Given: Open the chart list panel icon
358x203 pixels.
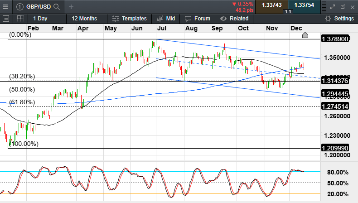Looking at the screenshot, I should click(x=6, y=19).
